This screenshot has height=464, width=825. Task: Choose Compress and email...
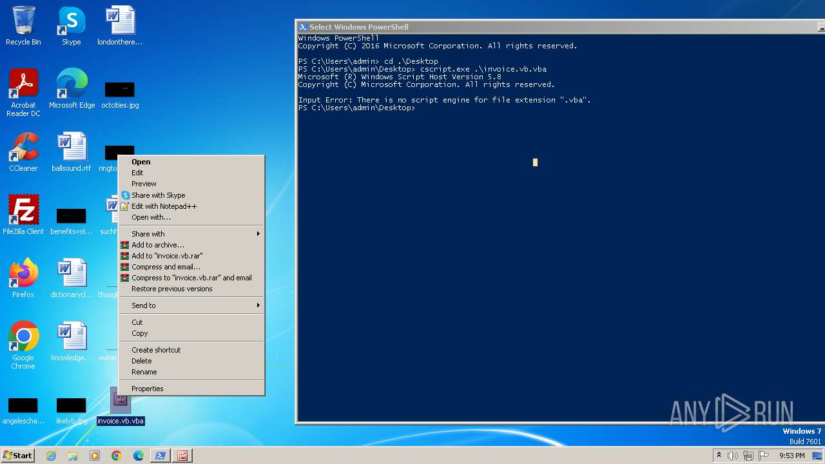191,267
